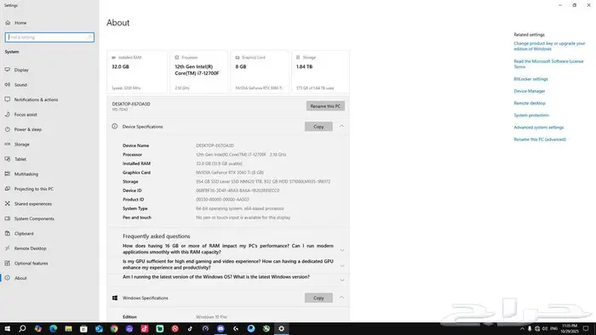Image resolution: width=596 pixels, height=335 pixels.
Task: Switch the ENG input language indicator
Action: (x=553, y=328)
